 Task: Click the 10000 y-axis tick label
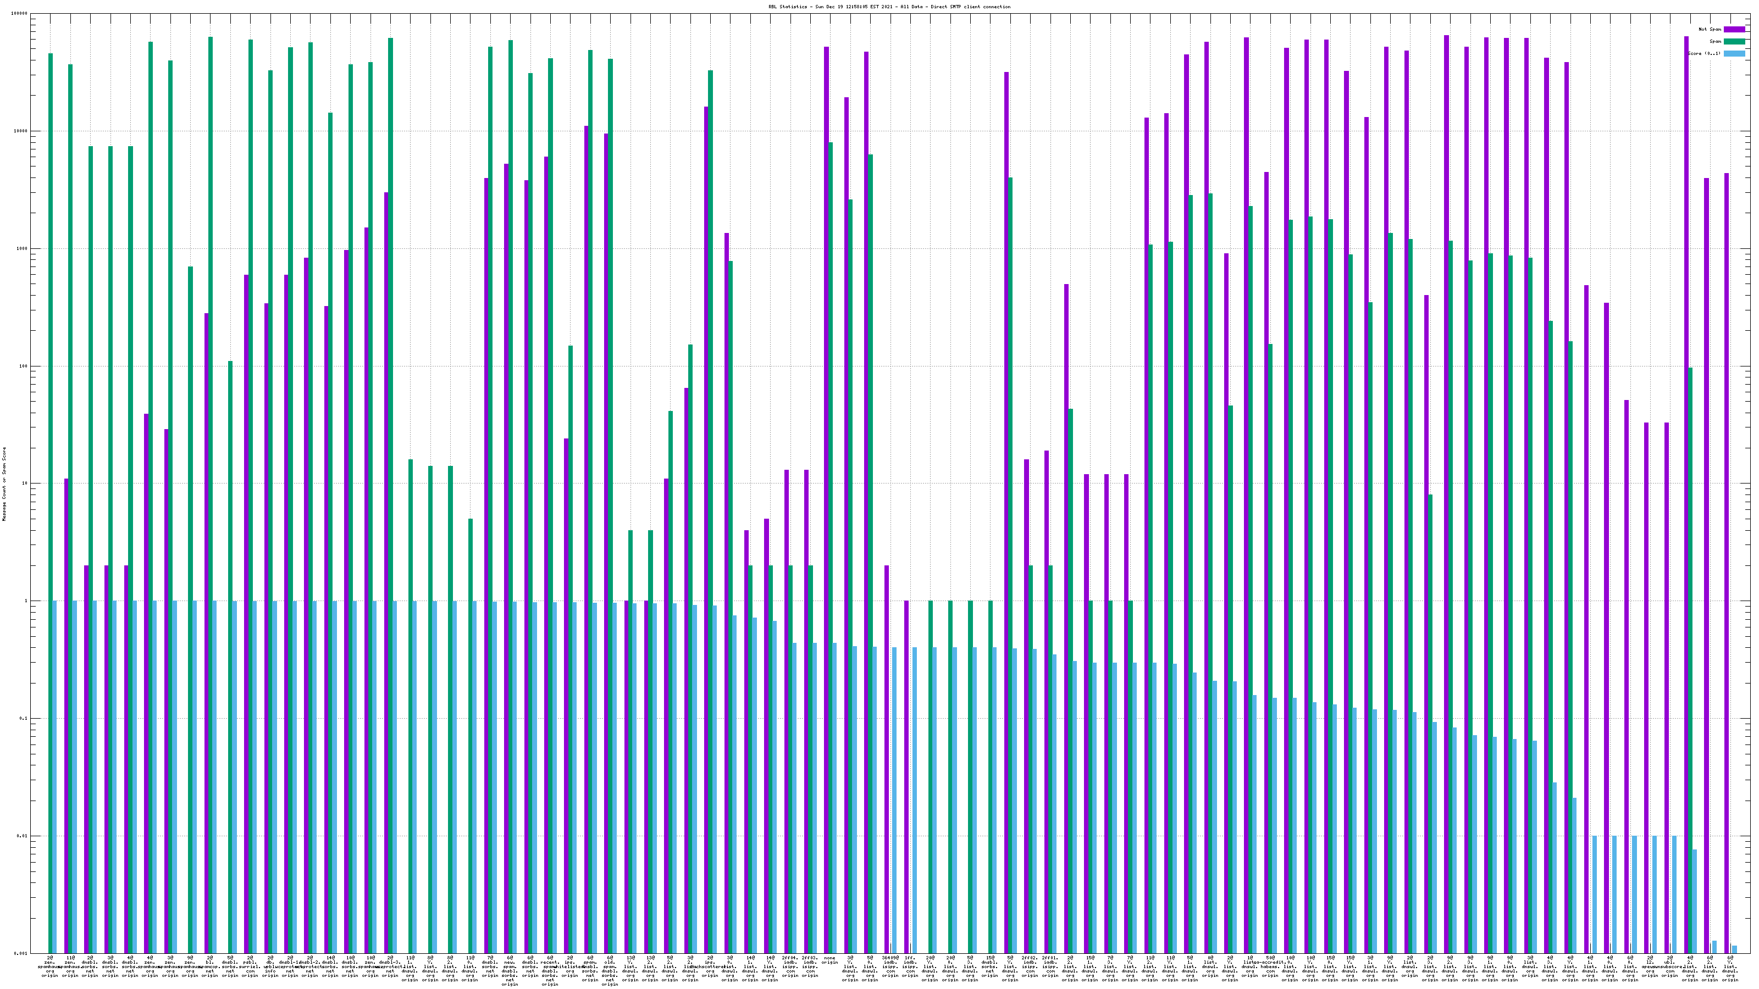pyautogui.click(x=20, y=131)
